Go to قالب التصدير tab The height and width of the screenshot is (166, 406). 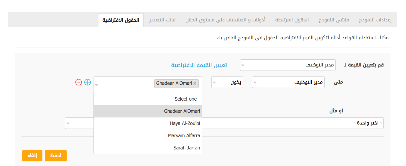(x=162, y=20)
